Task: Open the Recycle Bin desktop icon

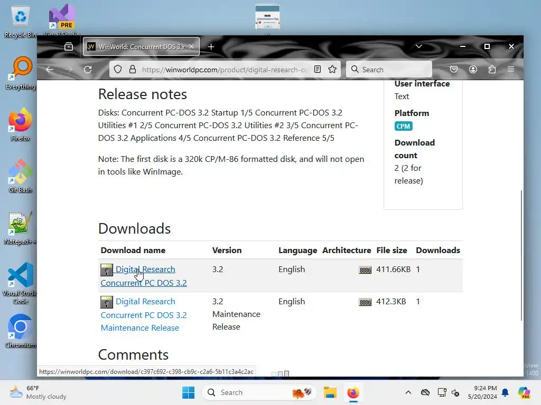Action: [x=21, y=21]
